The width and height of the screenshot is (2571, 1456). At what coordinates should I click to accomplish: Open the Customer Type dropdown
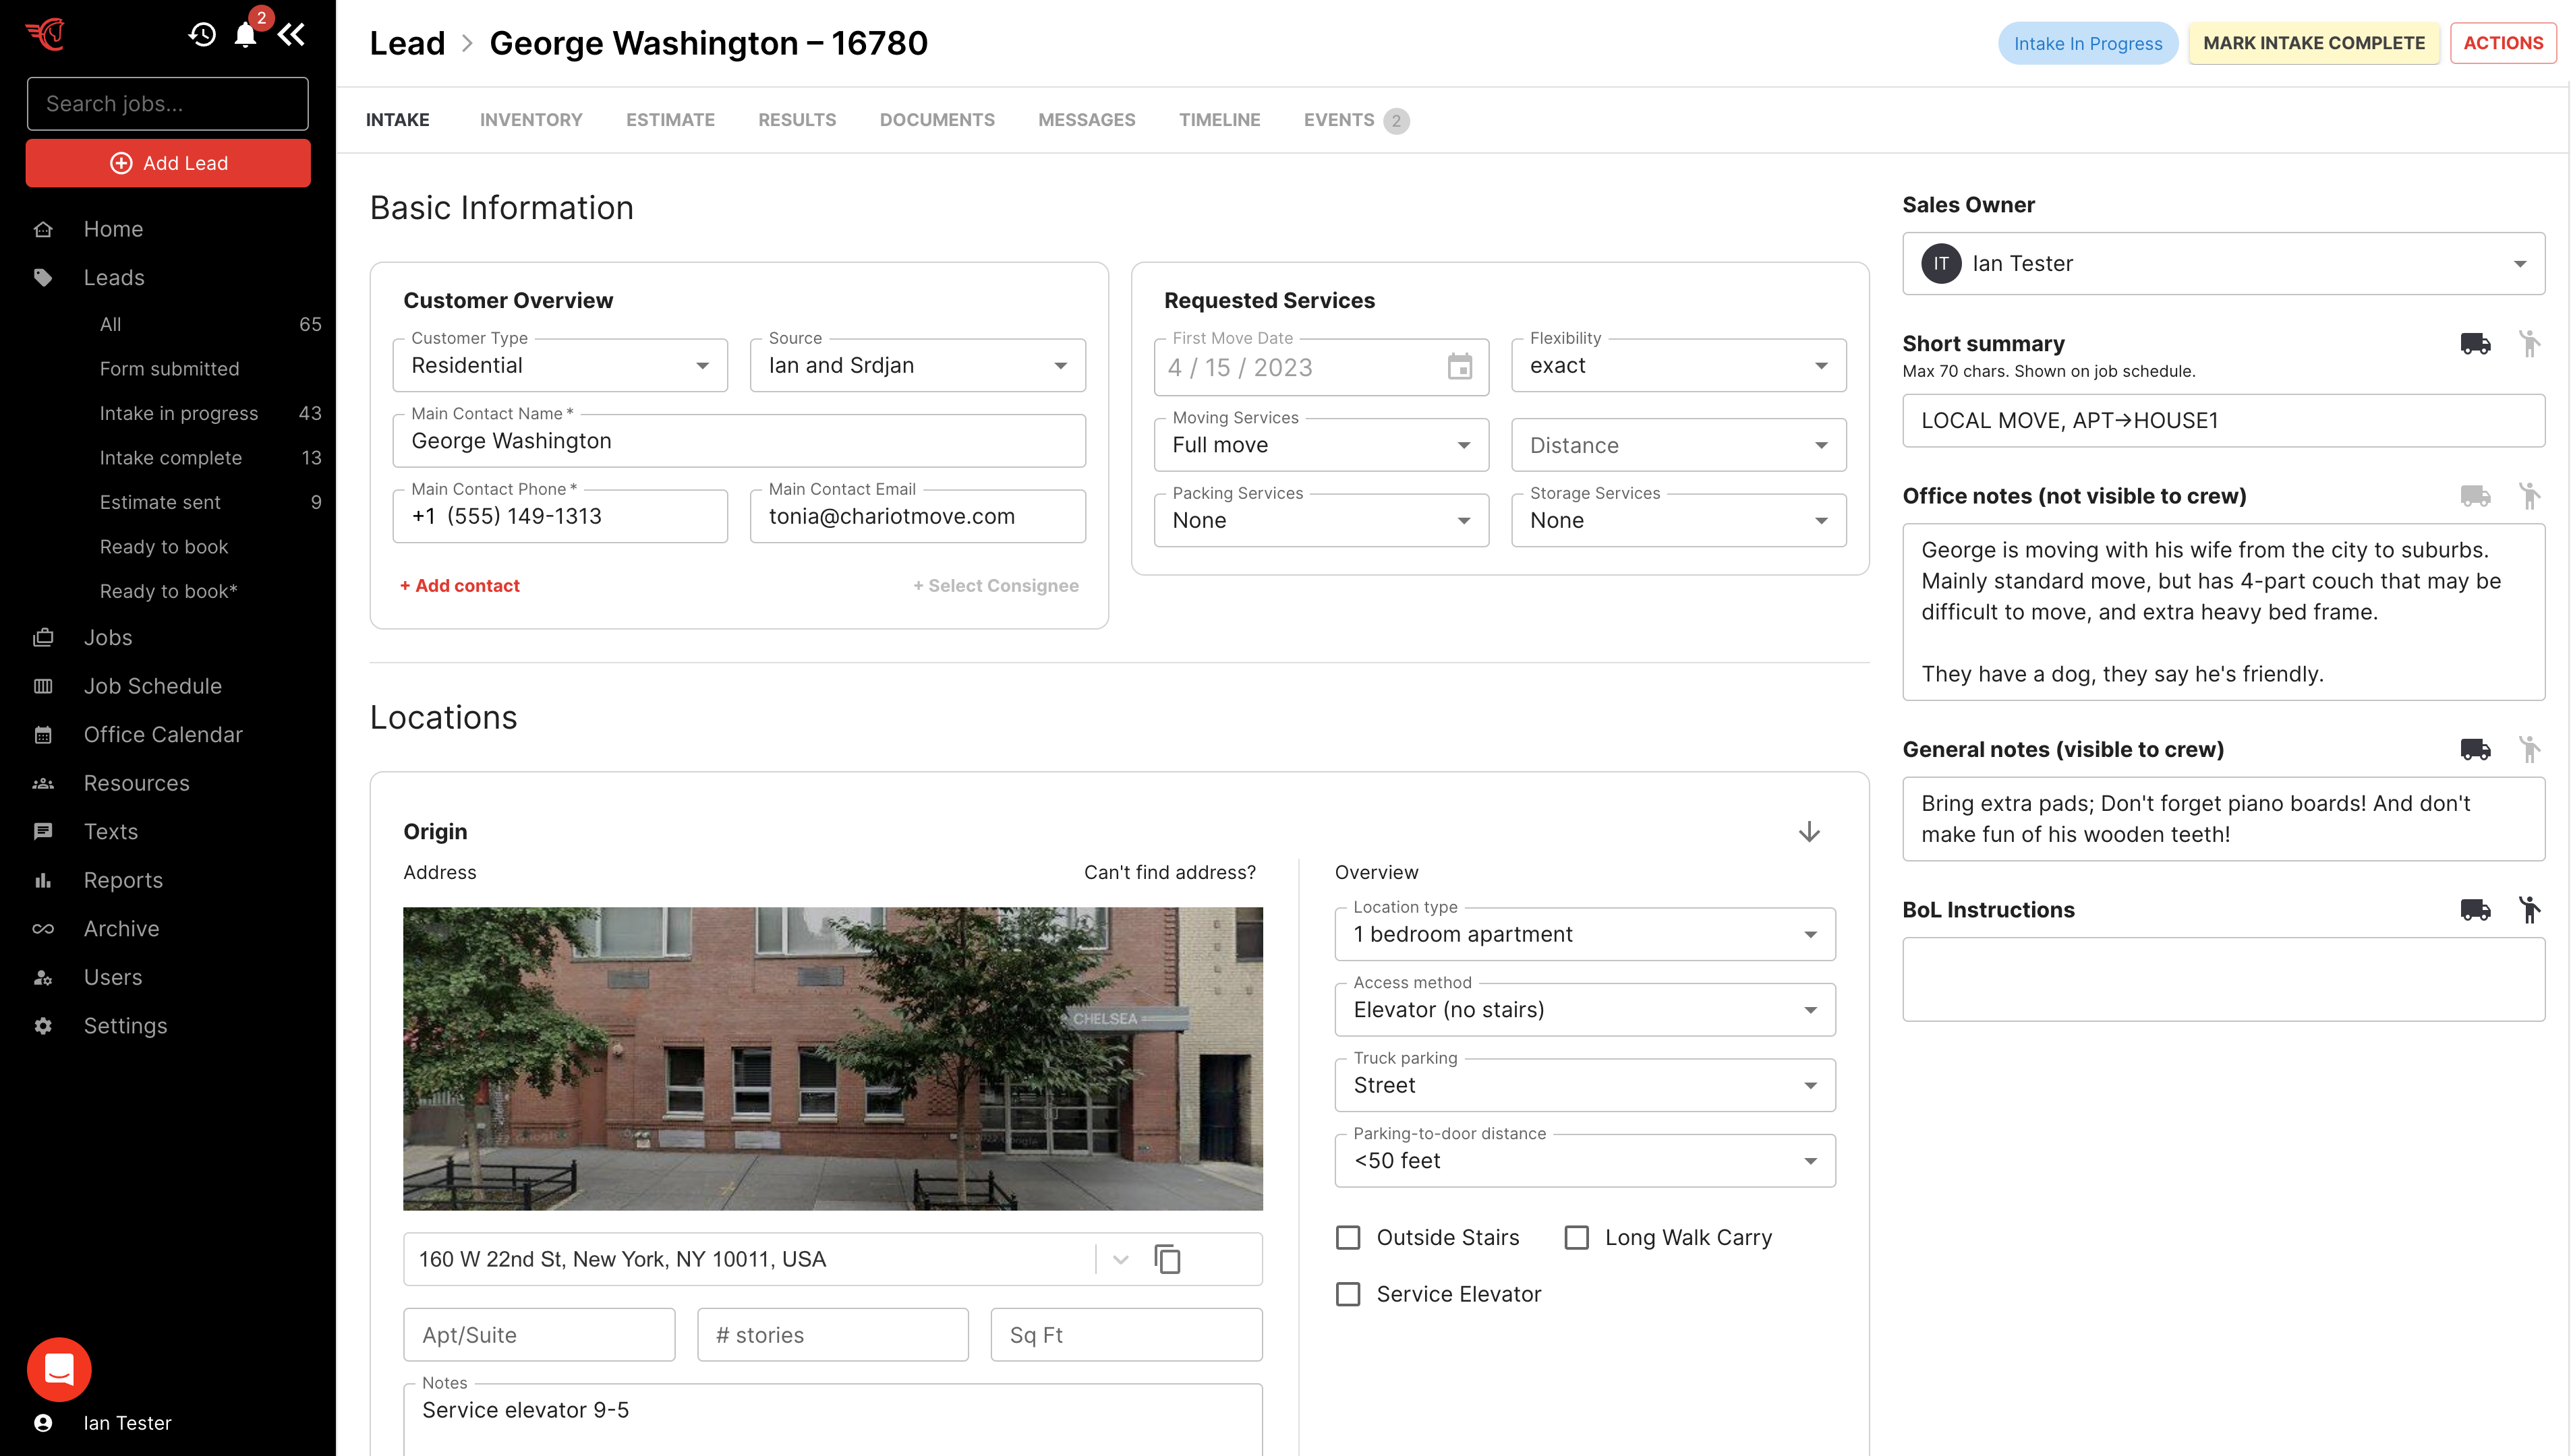tap(560, 366)
